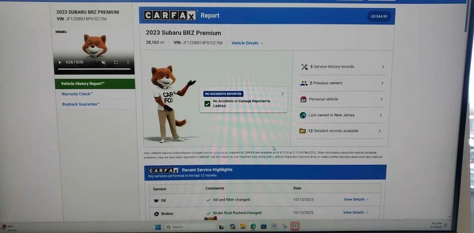This screenshot has height=233, width=474.
Task: Seek on the video progress bar
Action: (x=94, y=69)
